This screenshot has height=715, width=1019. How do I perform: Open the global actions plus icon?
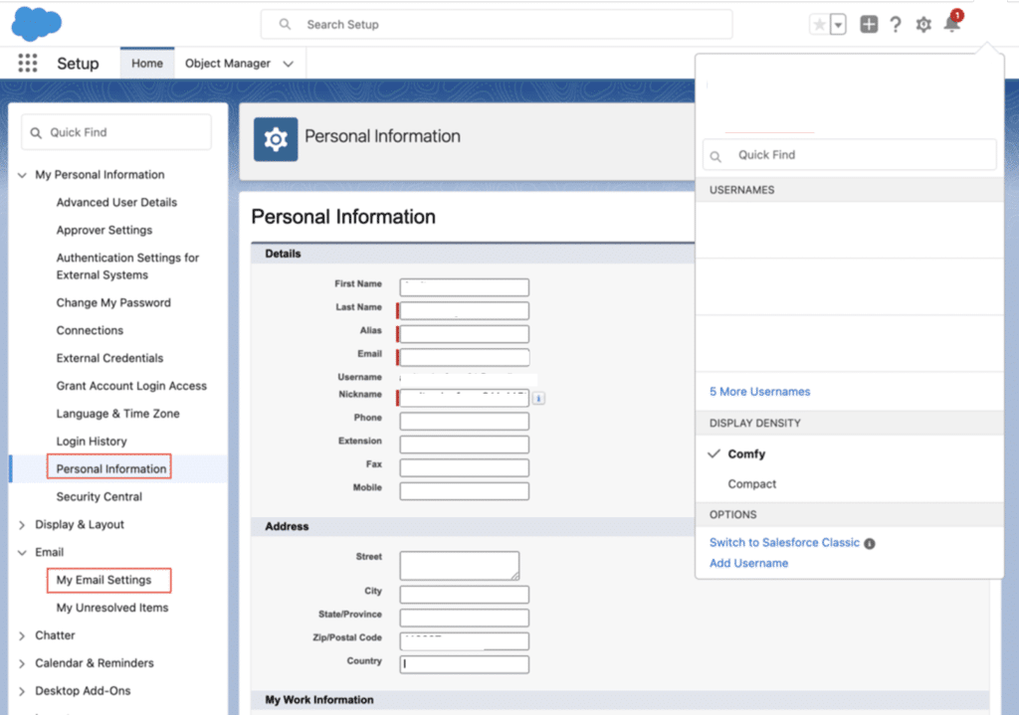coord(869,25)
